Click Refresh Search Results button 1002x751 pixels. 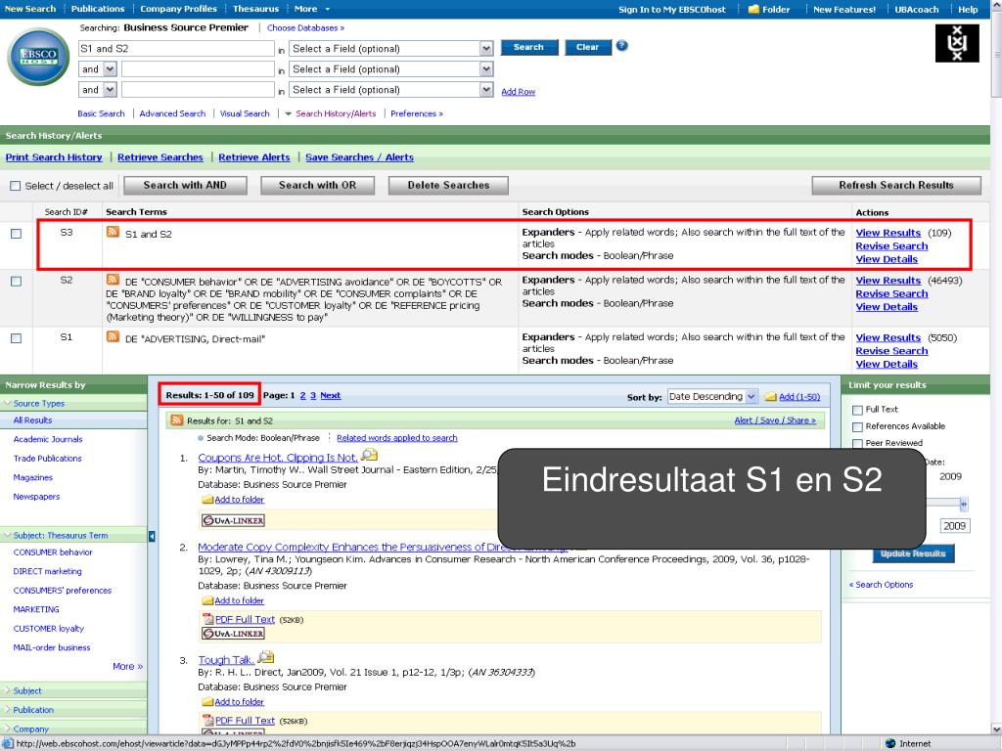tap(896, 185)
